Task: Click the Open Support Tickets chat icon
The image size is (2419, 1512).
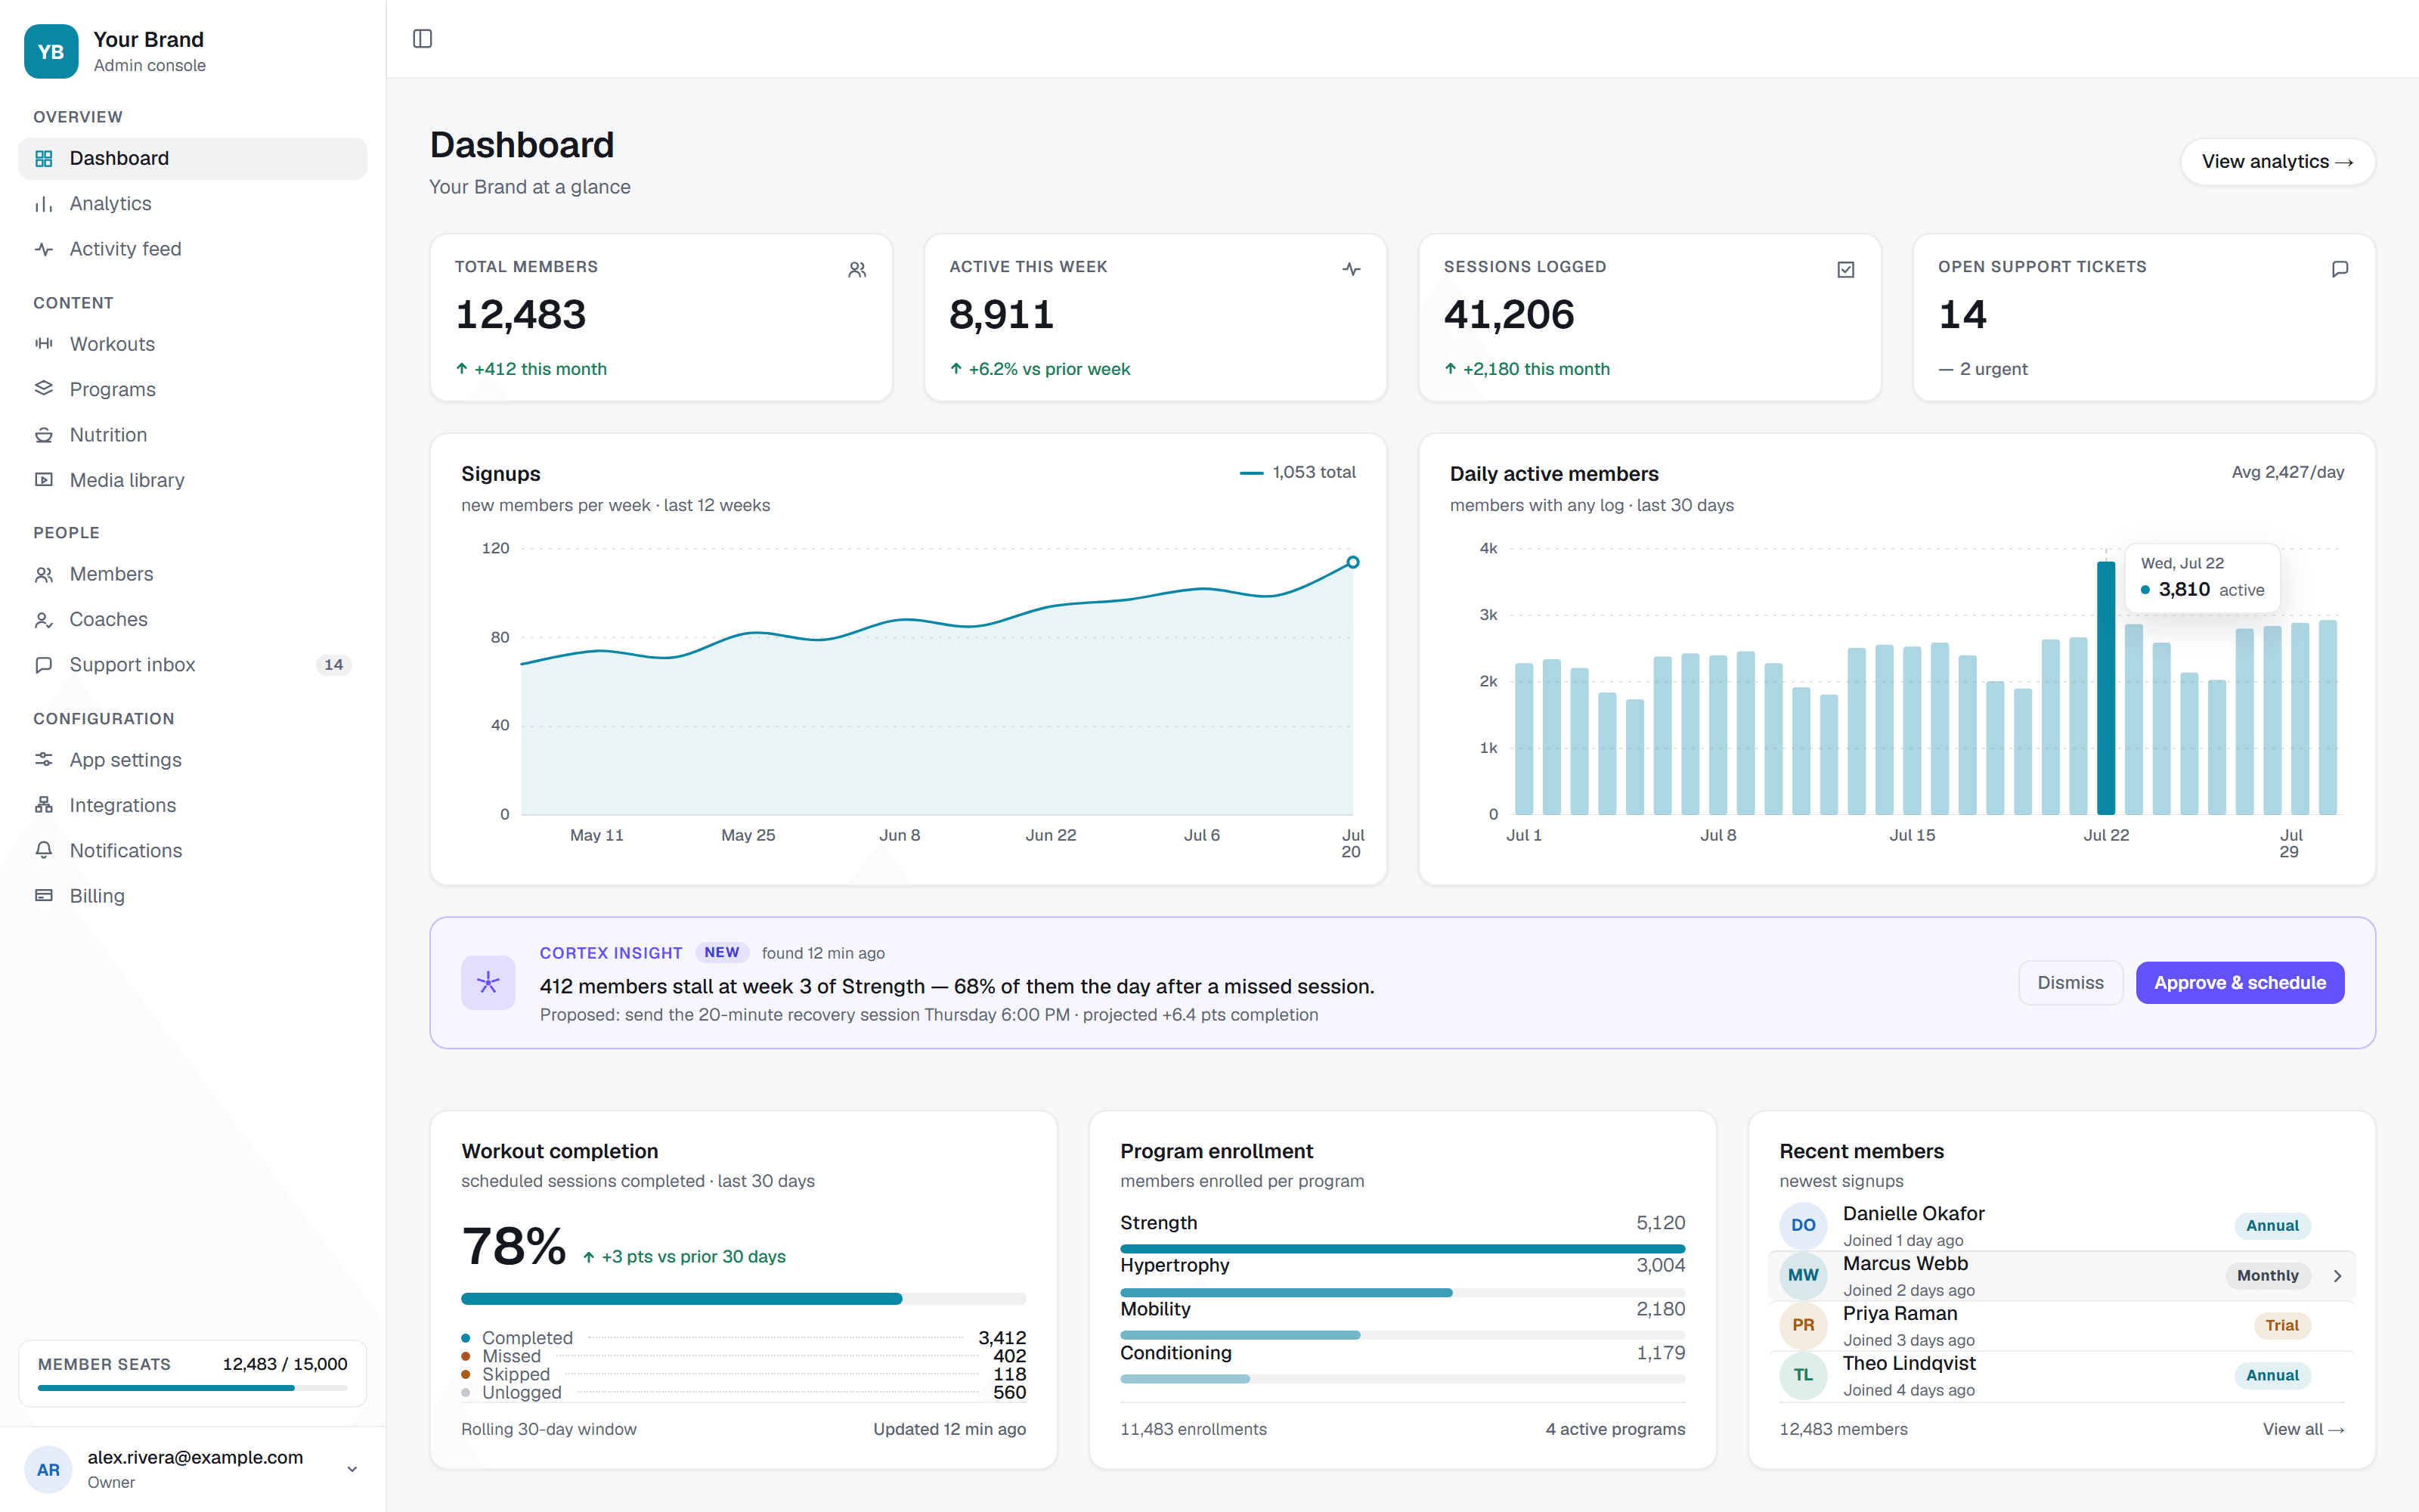Action: 2340,269
